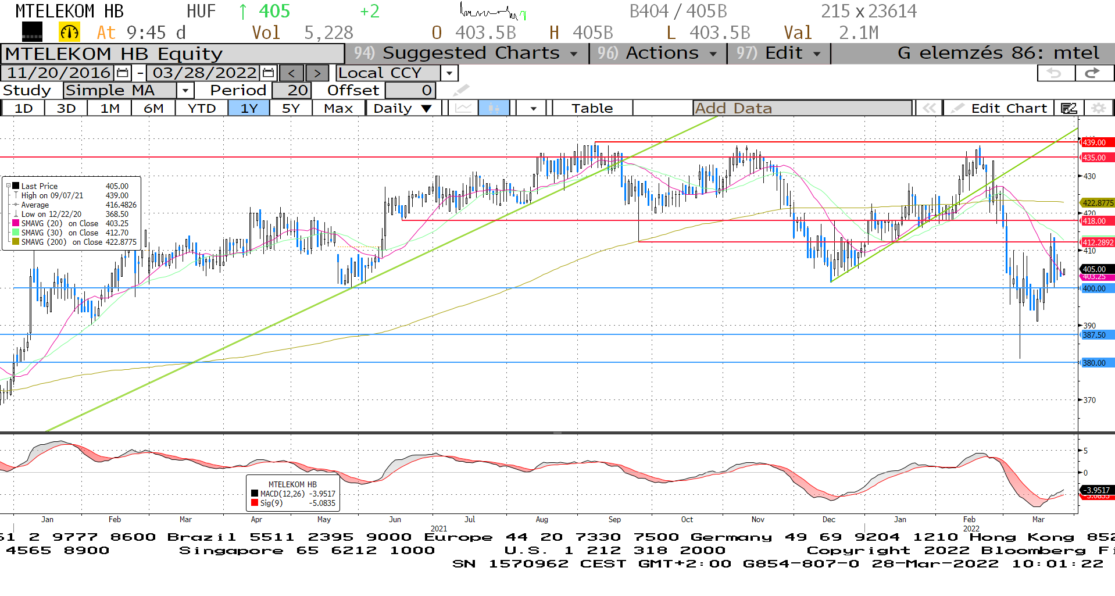Select 6M range tab

coord(153,108)
